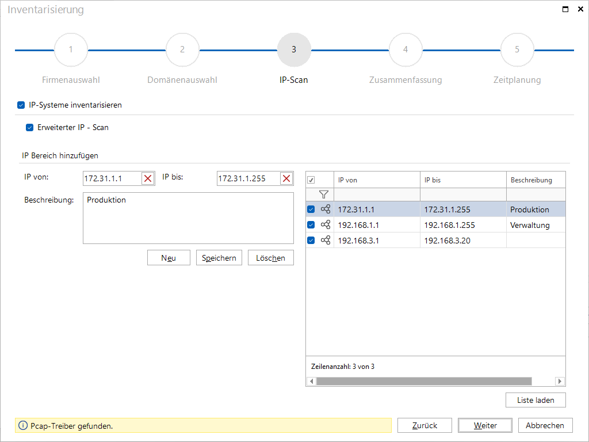Viewport: 589px width, 442px height.
Task: Toggle IP-Systeme inventarisieren checkbox
Action: (21, 105)
